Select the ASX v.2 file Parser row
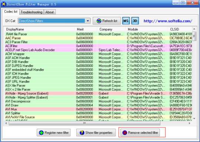This screenshot has width=200, height=142. [99, 89]
